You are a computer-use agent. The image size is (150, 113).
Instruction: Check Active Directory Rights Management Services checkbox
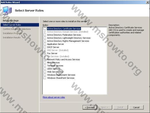coord(45,41)
